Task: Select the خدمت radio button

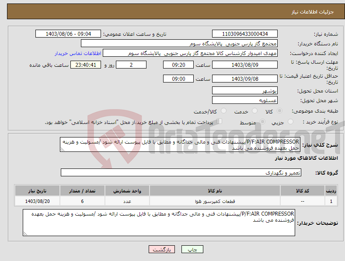Action: click(x=254, y=111)
